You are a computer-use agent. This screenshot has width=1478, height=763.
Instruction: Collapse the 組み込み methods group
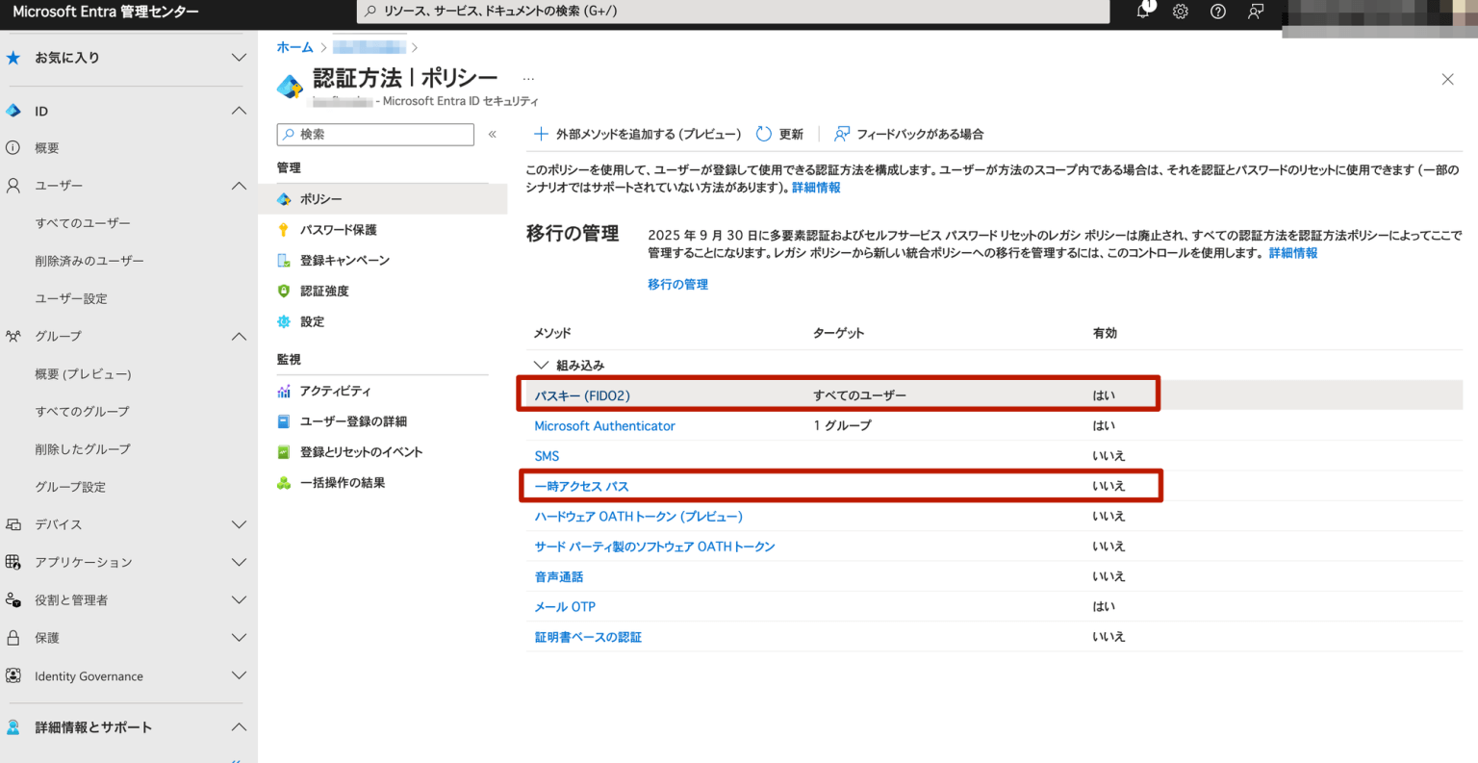click(542, 365)
